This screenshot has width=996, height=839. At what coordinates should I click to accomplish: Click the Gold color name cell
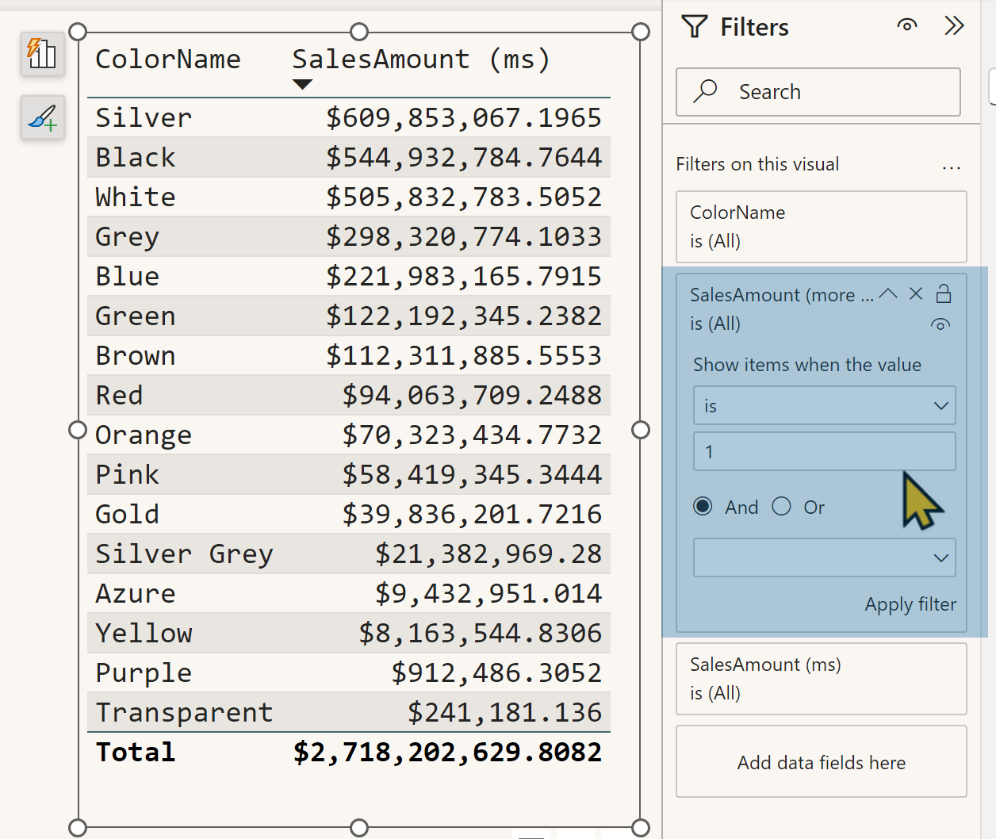(128, 514)
